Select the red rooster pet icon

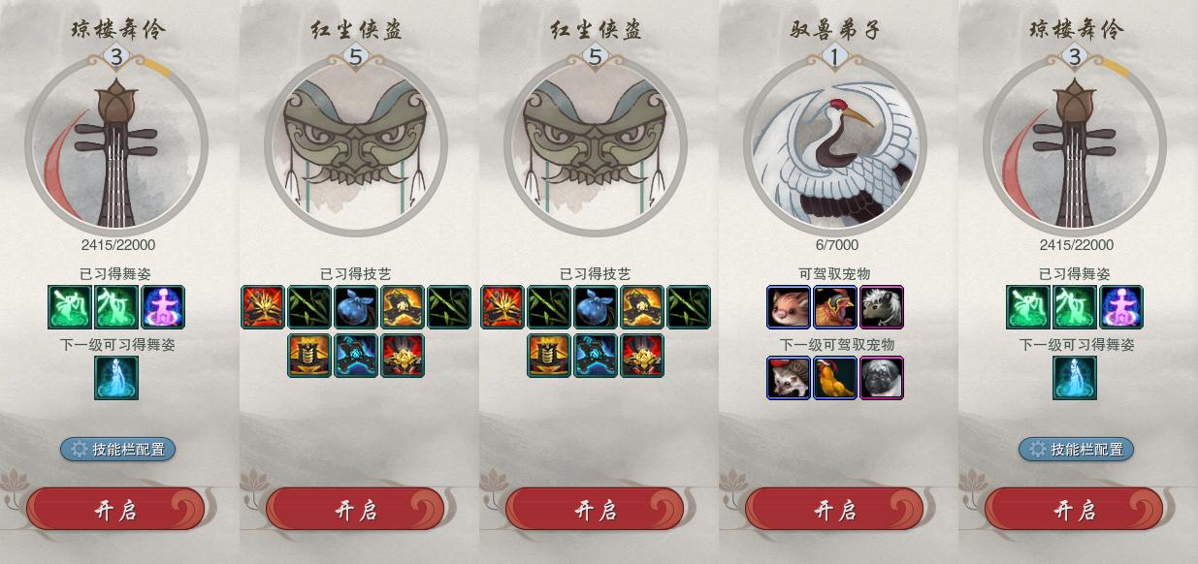click(x=835, y=307)
